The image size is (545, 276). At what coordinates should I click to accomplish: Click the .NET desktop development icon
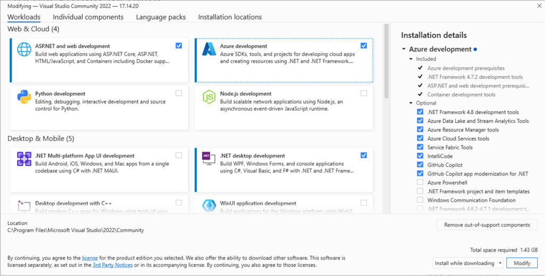tap(208, 157)
